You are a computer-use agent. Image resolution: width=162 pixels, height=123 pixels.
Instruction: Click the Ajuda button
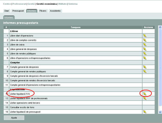(x=14, y=118)
